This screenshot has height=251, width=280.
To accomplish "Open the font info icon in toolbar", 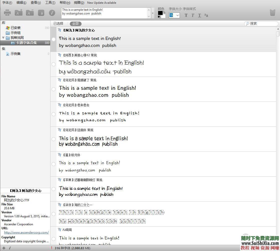I will click(52, 13).
